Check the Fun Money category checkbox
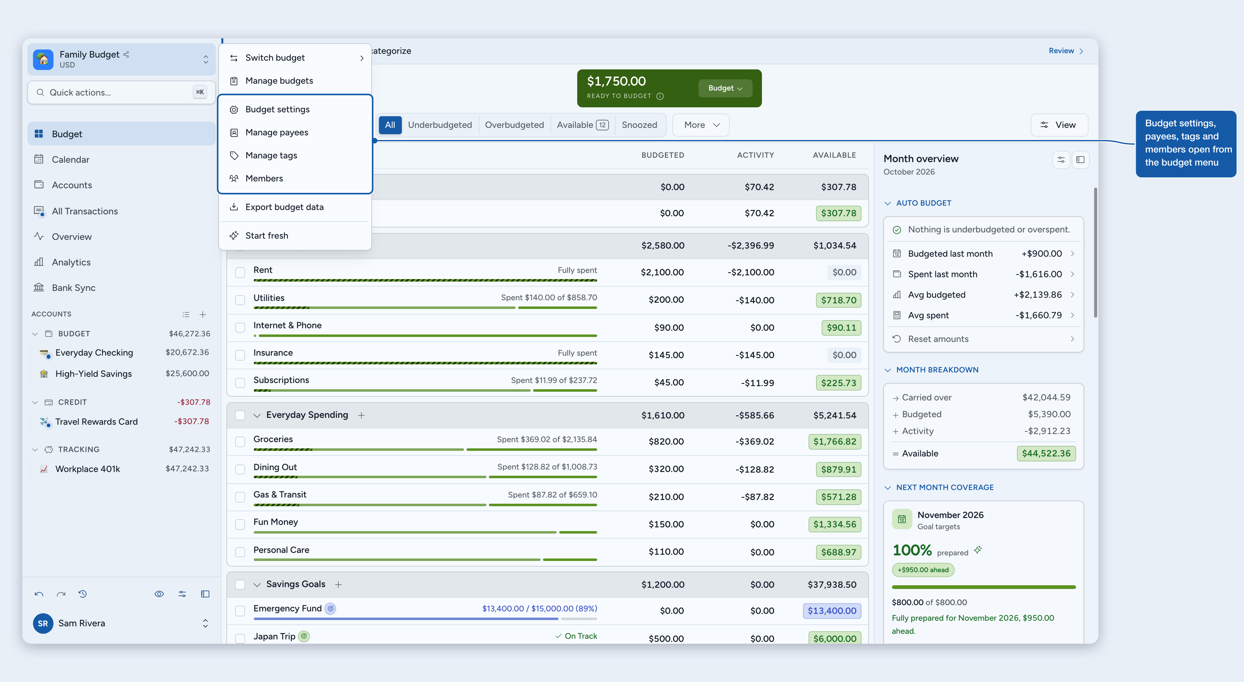This screenshot has height=682, width=1244. coord(240,525)
